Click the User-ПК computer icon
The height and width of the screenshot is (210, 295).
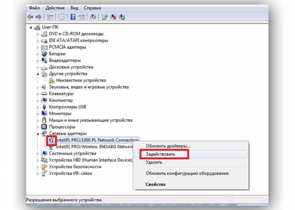37,27
